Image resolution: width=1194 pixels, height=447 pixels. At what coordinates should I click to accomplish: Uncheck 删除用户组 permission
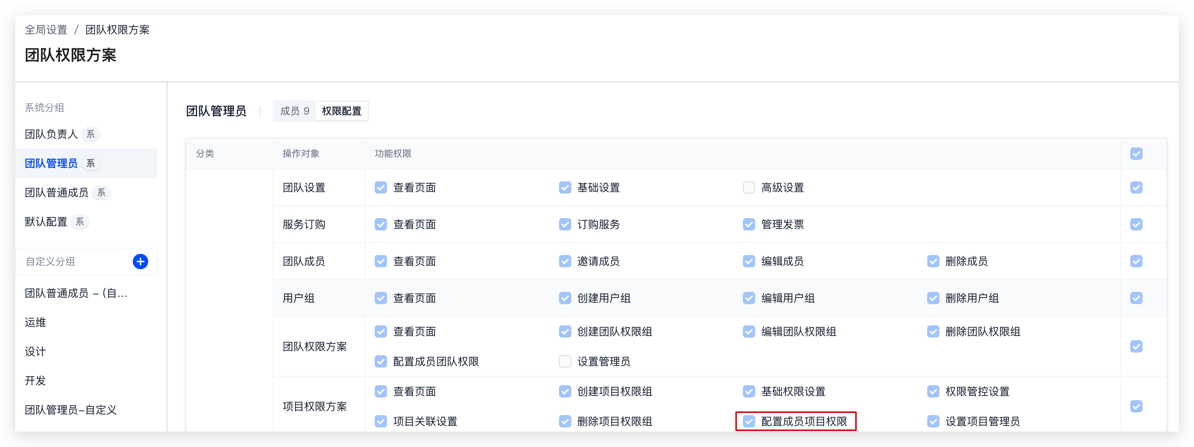click(x=933, y=298)
